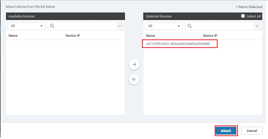This screenshot has height=139, width=268.
Task: Click the left arrow to remove selected devices
Action: click(134, 79)
